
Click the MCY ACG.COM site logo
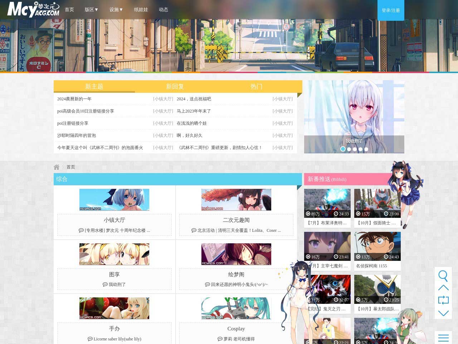(x=33, y=9)
